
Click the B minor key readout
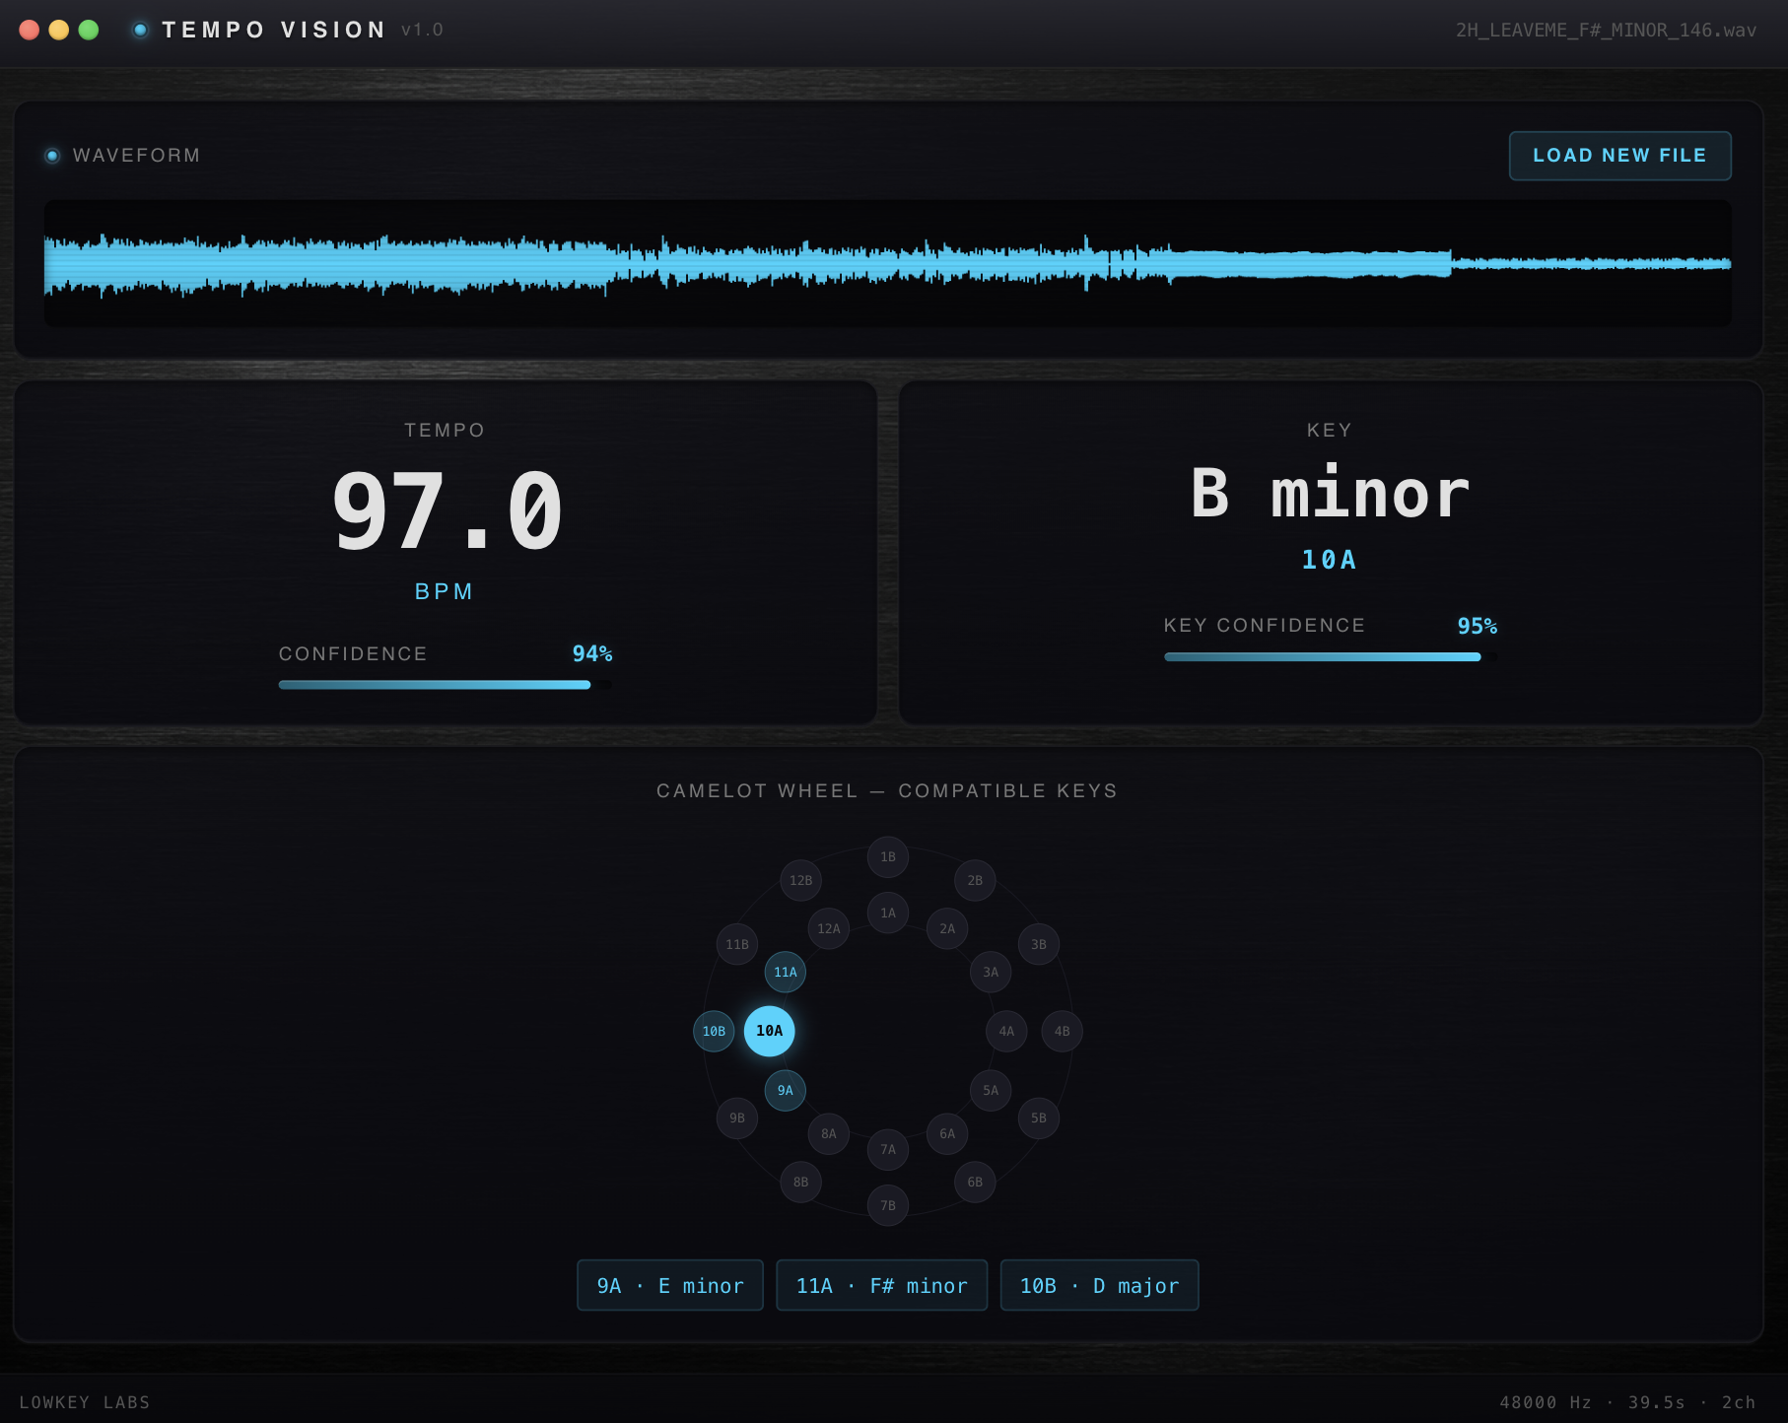1330,494
